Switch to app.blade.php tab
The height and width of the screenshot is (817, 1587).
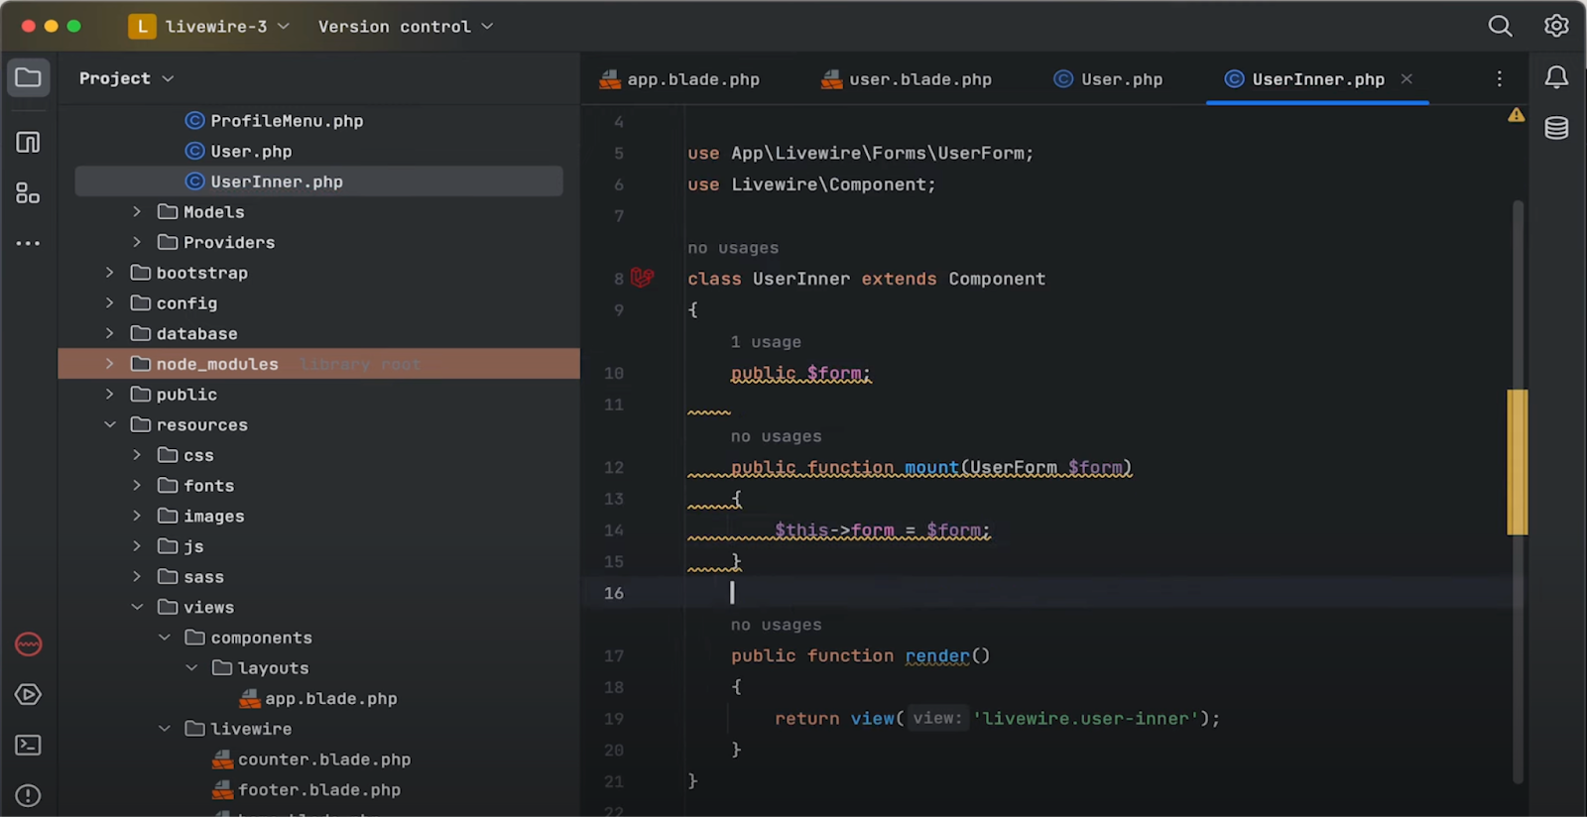point(679,79)
